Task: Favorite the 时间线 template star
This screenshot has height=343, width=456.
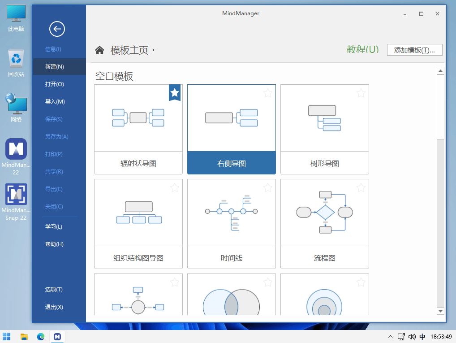Action: 267,187
